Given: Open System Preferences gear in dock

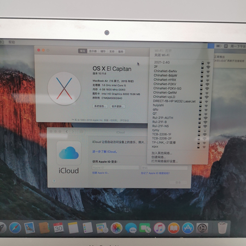Looking at the screenshot, I should point(202,228).
